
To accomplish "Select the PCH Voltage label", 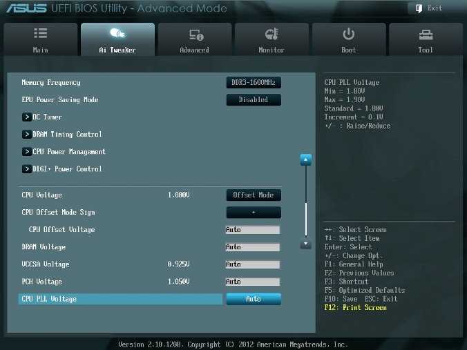I will [41, 282].
